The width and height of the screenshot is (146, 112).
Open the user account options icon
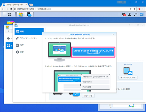(130, 15)
